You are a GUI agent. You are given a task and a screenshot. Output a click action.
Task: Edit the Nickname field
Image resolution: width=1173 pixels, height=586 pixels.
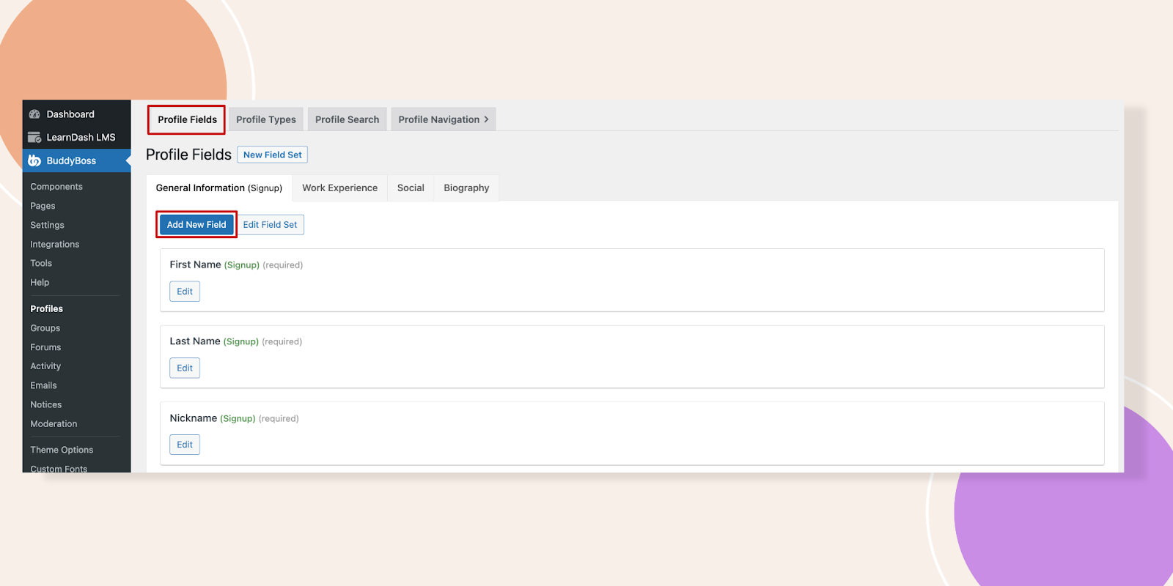(x=185, y=445)
